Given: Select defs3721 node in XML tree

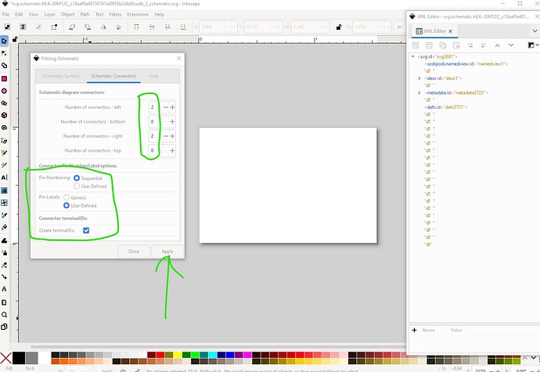Looking at the screenshot, I should [445, 107].
